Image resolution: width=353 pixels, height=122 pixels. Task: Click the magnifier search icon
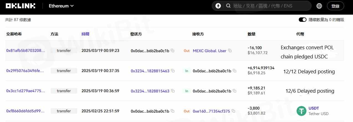[228, 6]
